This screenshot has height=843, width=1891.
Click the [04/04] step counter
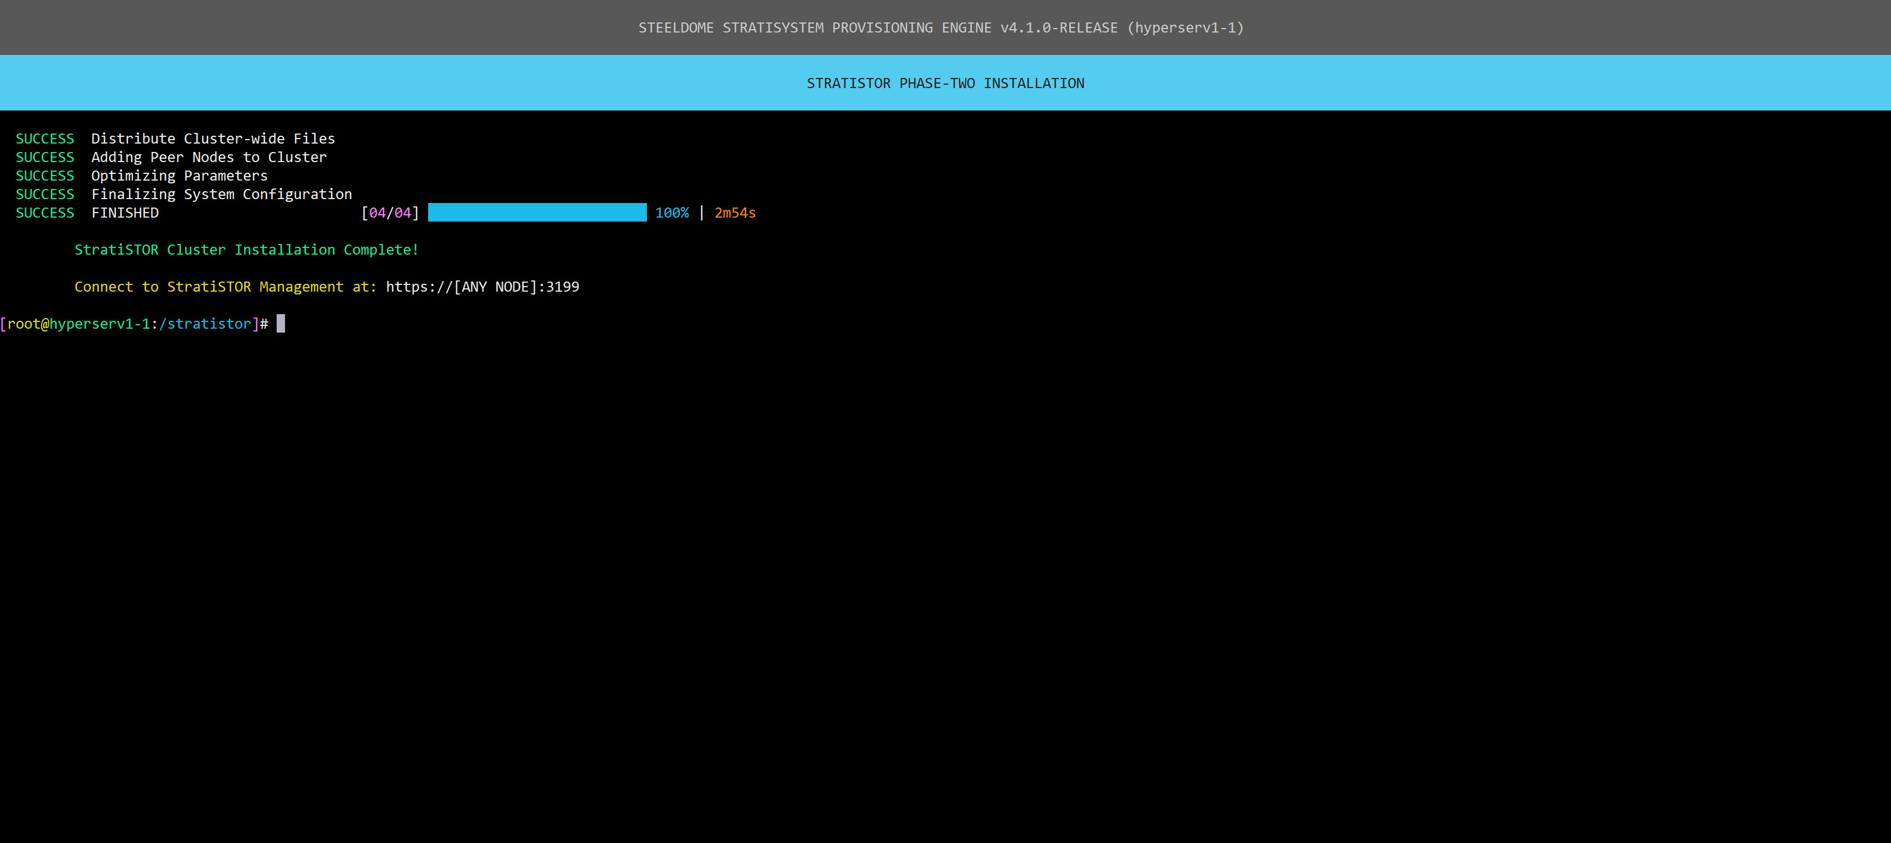pos(390,213)
